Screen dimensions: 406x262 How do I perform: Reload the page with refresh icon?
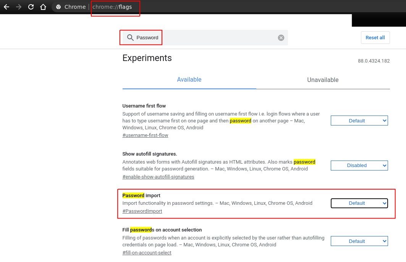[x=31, y=7]
